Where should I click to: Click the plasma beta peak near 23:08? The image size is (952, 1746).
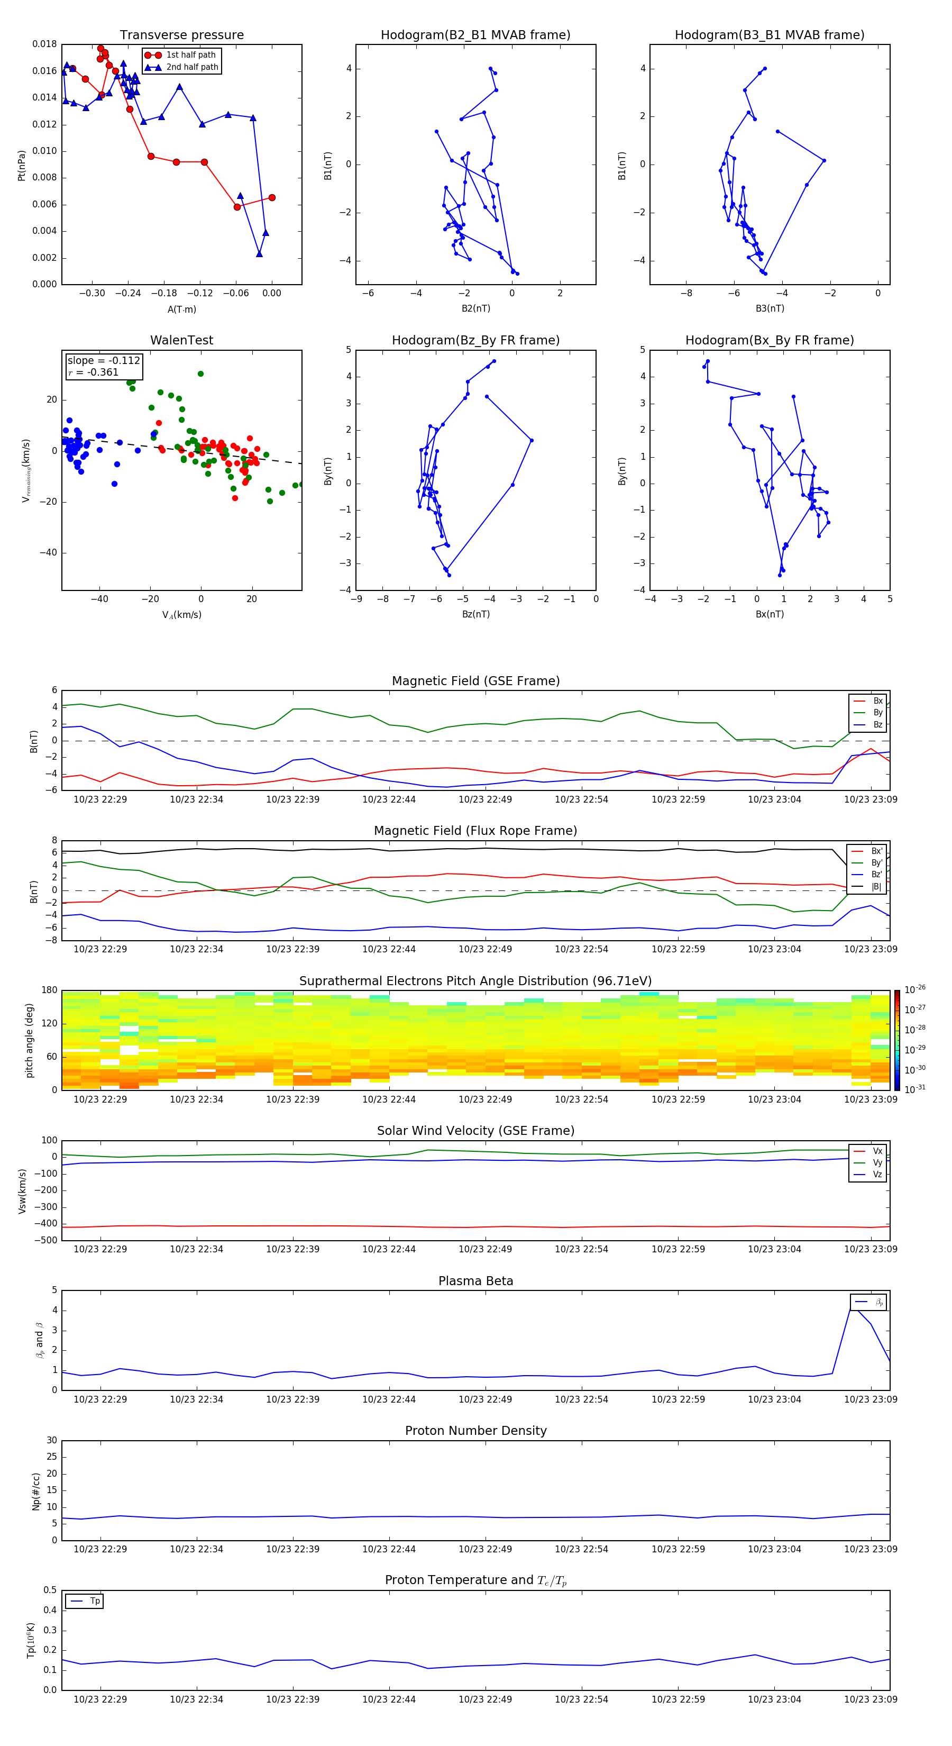853,1307
